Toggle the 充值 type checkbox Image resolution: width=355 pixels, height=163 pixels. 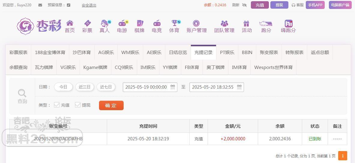(57, 105)
